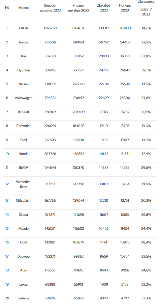Screen dimensions: 161x304
Task: Click Opel's 132081 sales figure
Action: pos(50,242)
